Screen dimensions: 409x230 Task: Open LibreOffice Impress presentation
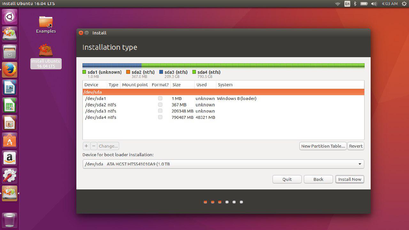tap(10, 123)
